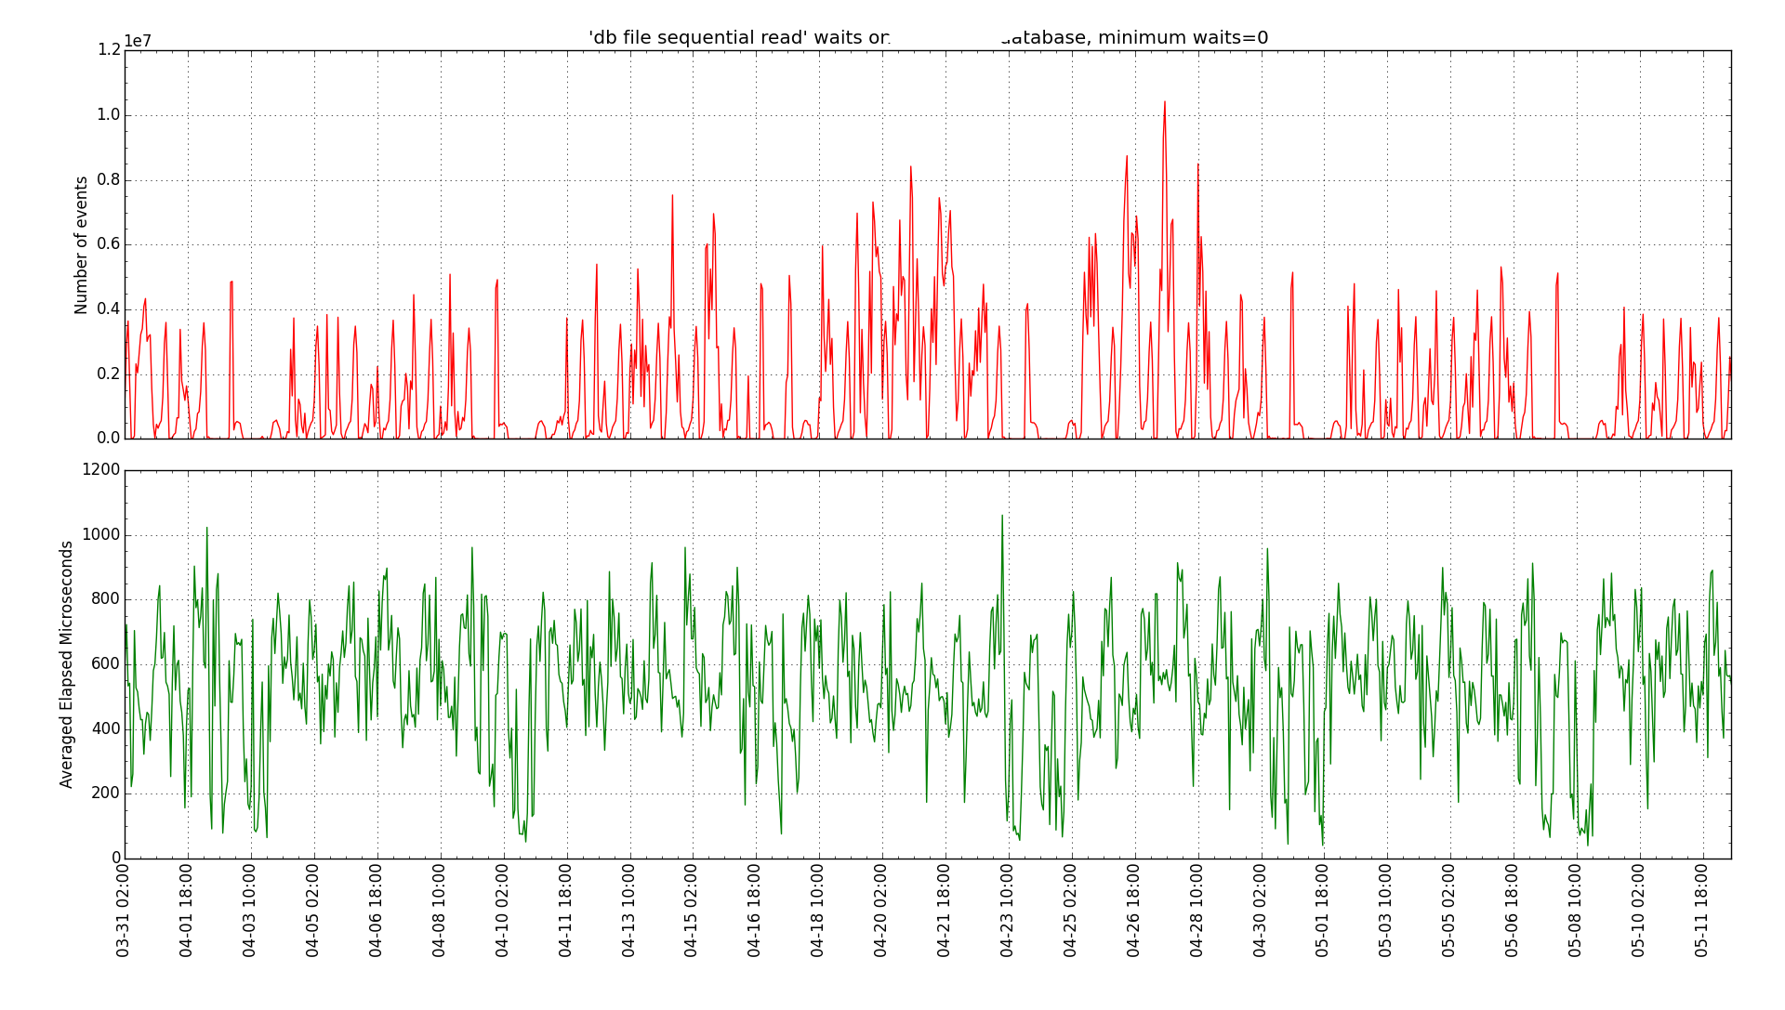Click the tallest green spike near 04-23 10:00

tap(1002, 518)
